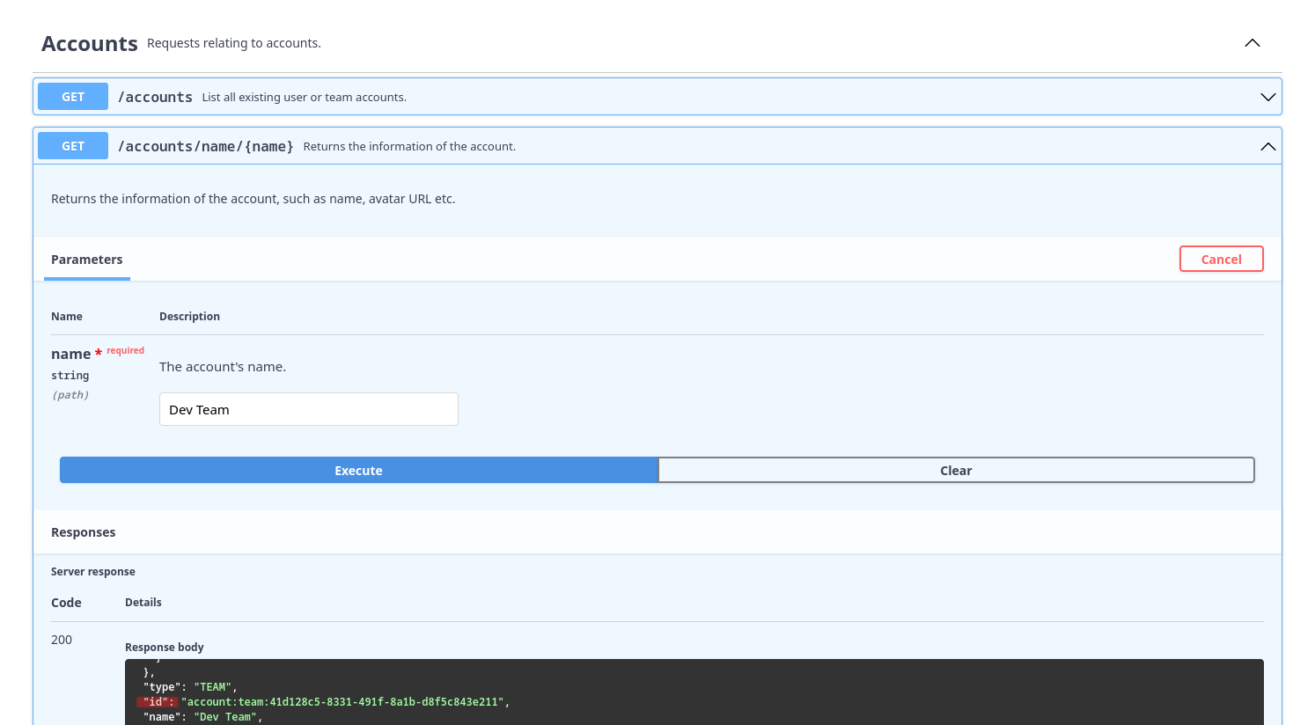This screenshot has width=1315, height=725.
Task: Click the 200 response code
Action: [x=62, y=640]
